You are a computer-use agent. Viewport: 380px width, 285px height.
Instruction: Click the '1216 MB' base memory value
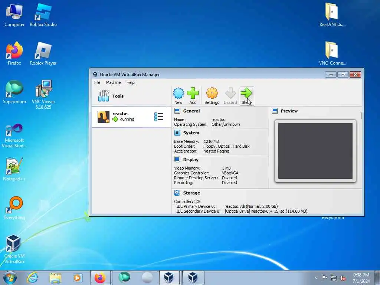tap(211, 141)
